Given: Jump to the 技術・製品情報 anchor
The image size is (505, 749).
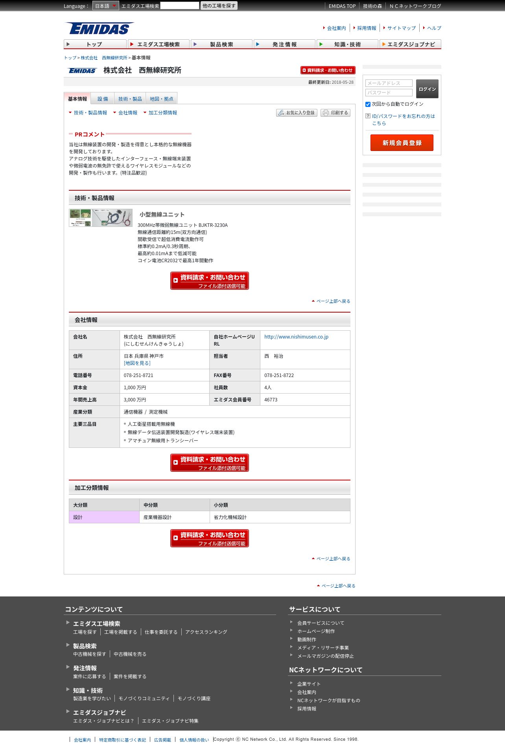Looking at the screenshot, I should point(90,112).
